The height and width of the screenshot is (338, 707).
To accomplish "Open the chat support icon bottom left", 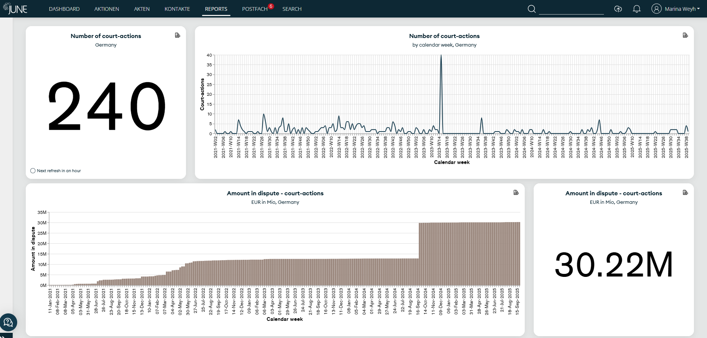I will tap(9, 323).
